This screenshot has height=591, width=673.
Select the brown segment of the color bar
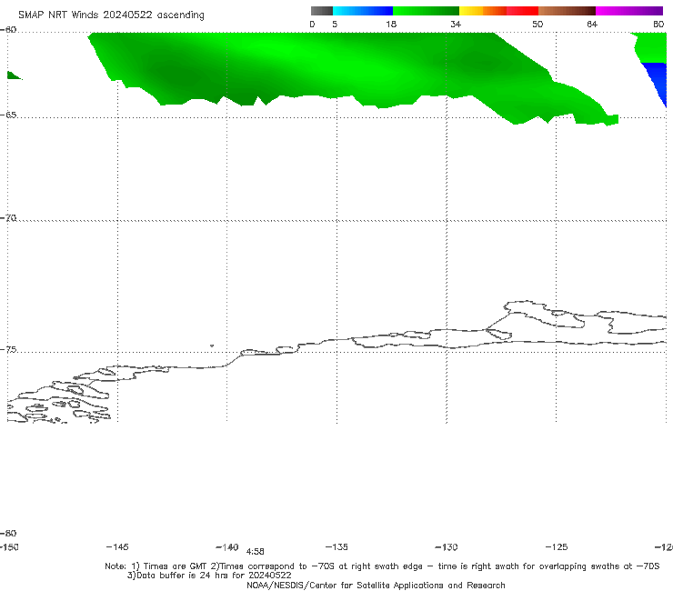pos(567,11)
